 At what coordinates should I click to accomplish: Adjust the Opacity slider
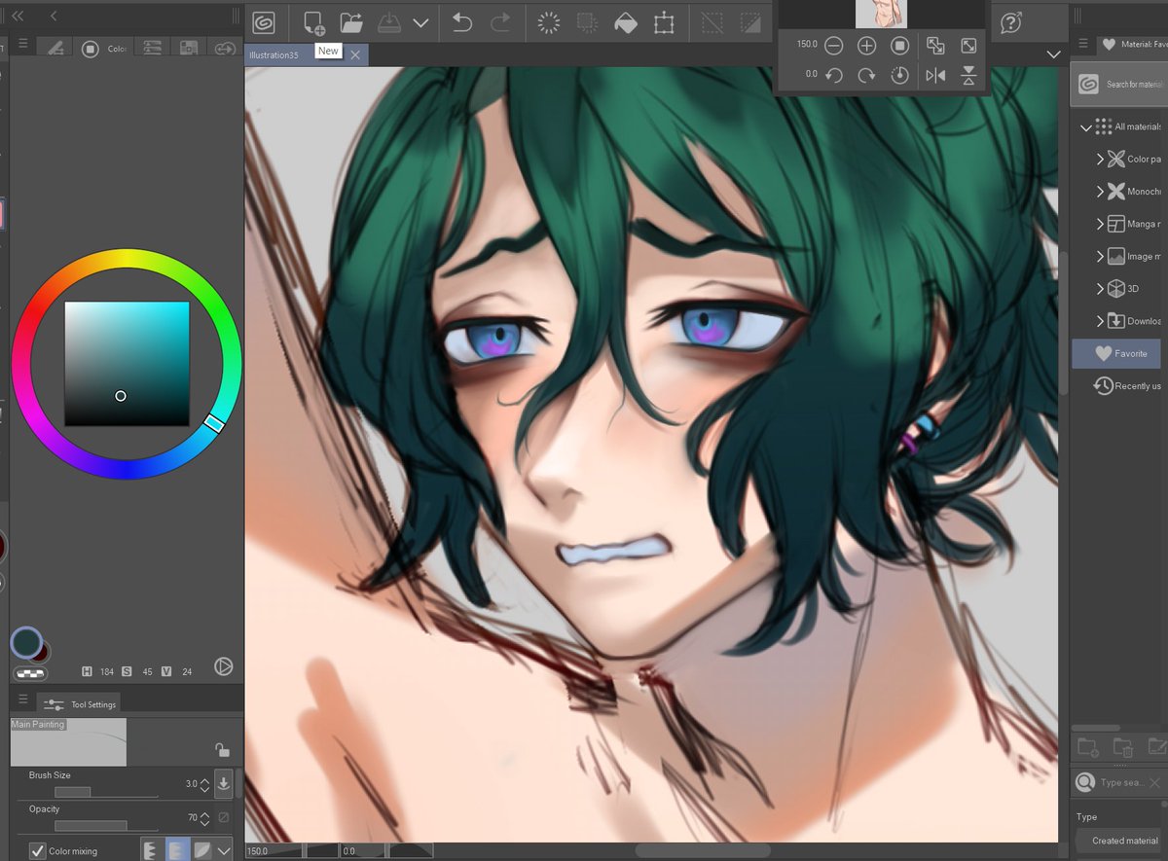click(x=106, y=825)
